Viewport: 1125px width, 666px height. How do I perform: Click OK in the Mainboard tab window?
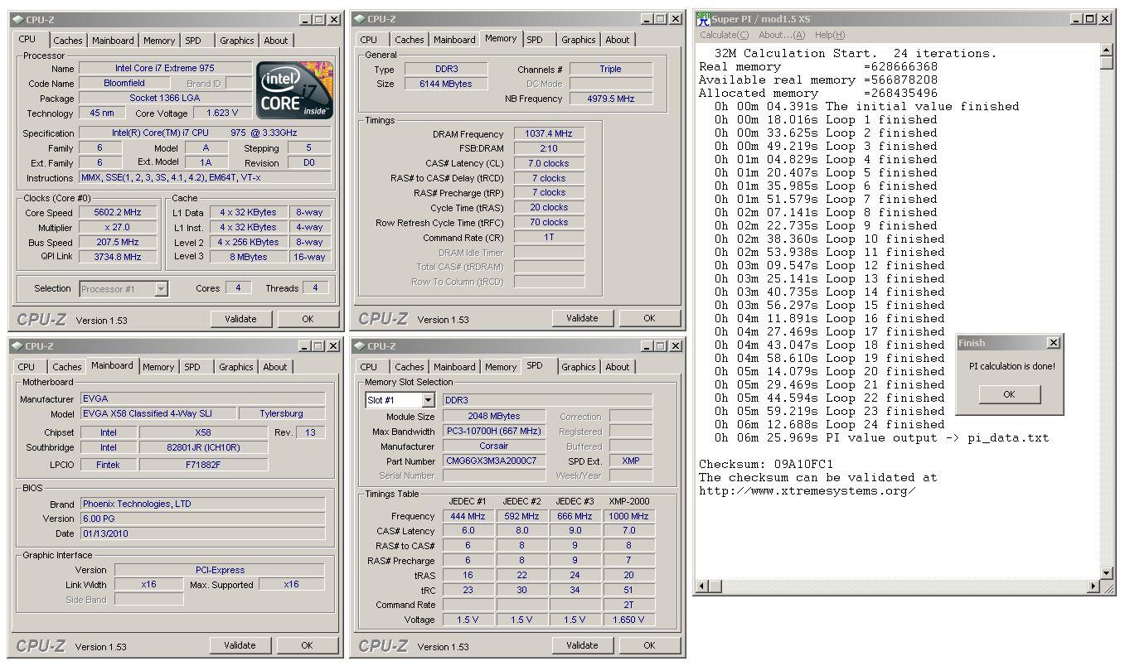coord(307,645)
